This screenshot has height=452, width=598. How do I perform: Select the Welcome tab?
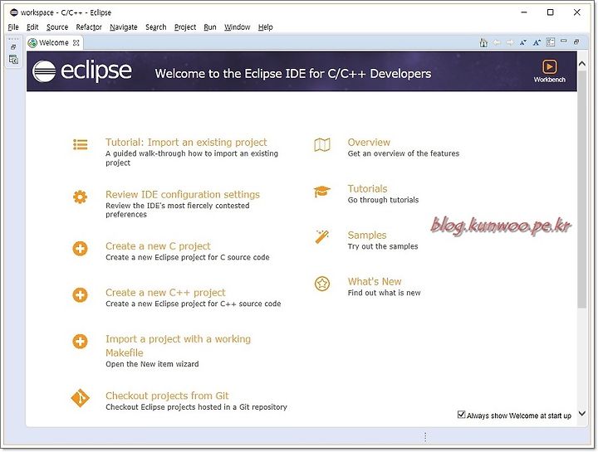coord(53,42)
